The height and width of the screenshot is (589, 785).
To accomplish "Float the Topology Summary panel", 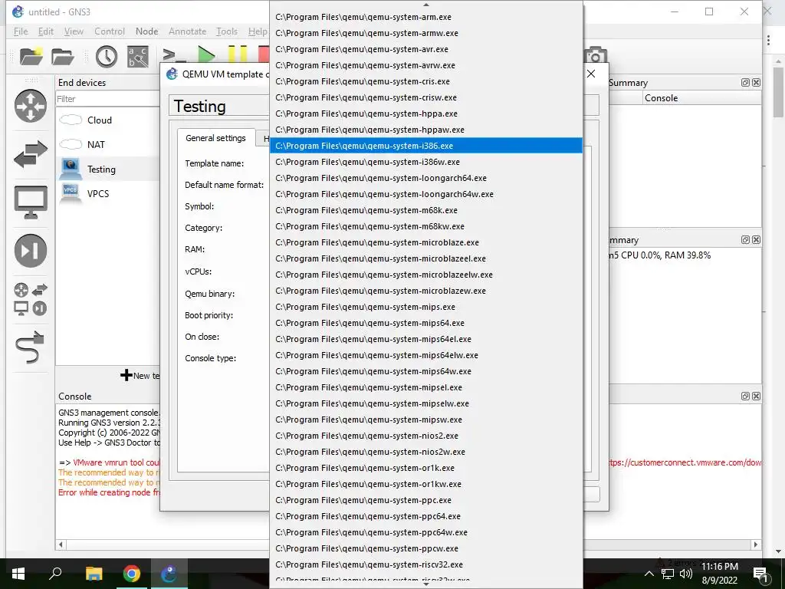I will coord(745,83).
